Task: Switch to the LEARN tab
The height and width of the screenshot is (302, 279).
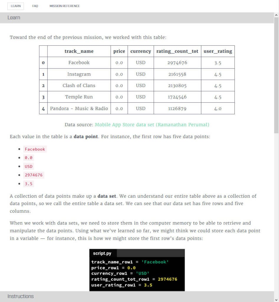Action: pos(15,6)
